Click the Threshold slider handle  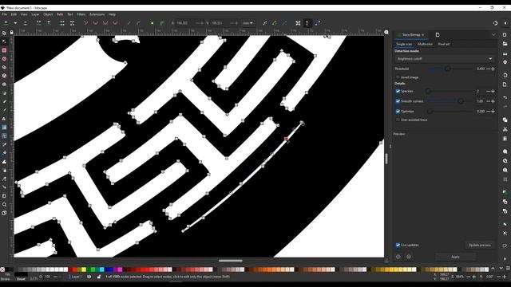click(448, 69)
